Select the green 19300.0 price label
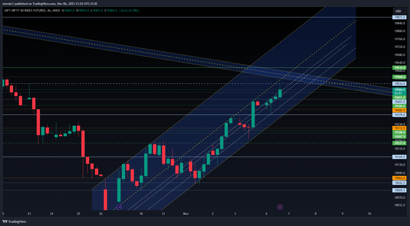The image size is (410, 226). (399, 132)
